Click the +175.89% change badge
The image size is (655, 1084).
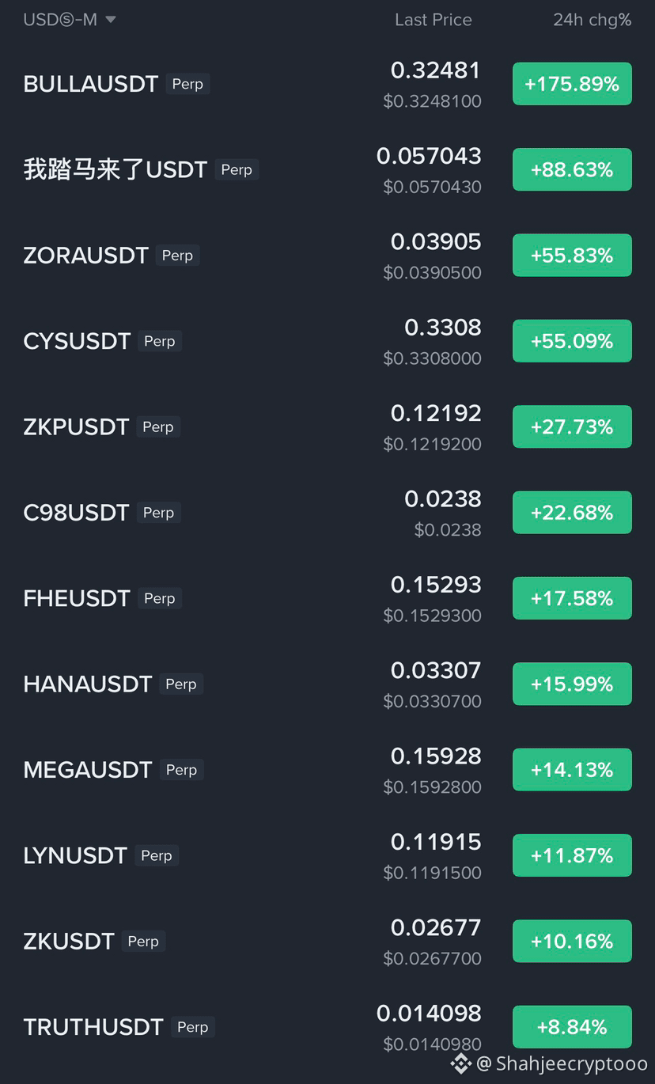(x=572, y=84)
